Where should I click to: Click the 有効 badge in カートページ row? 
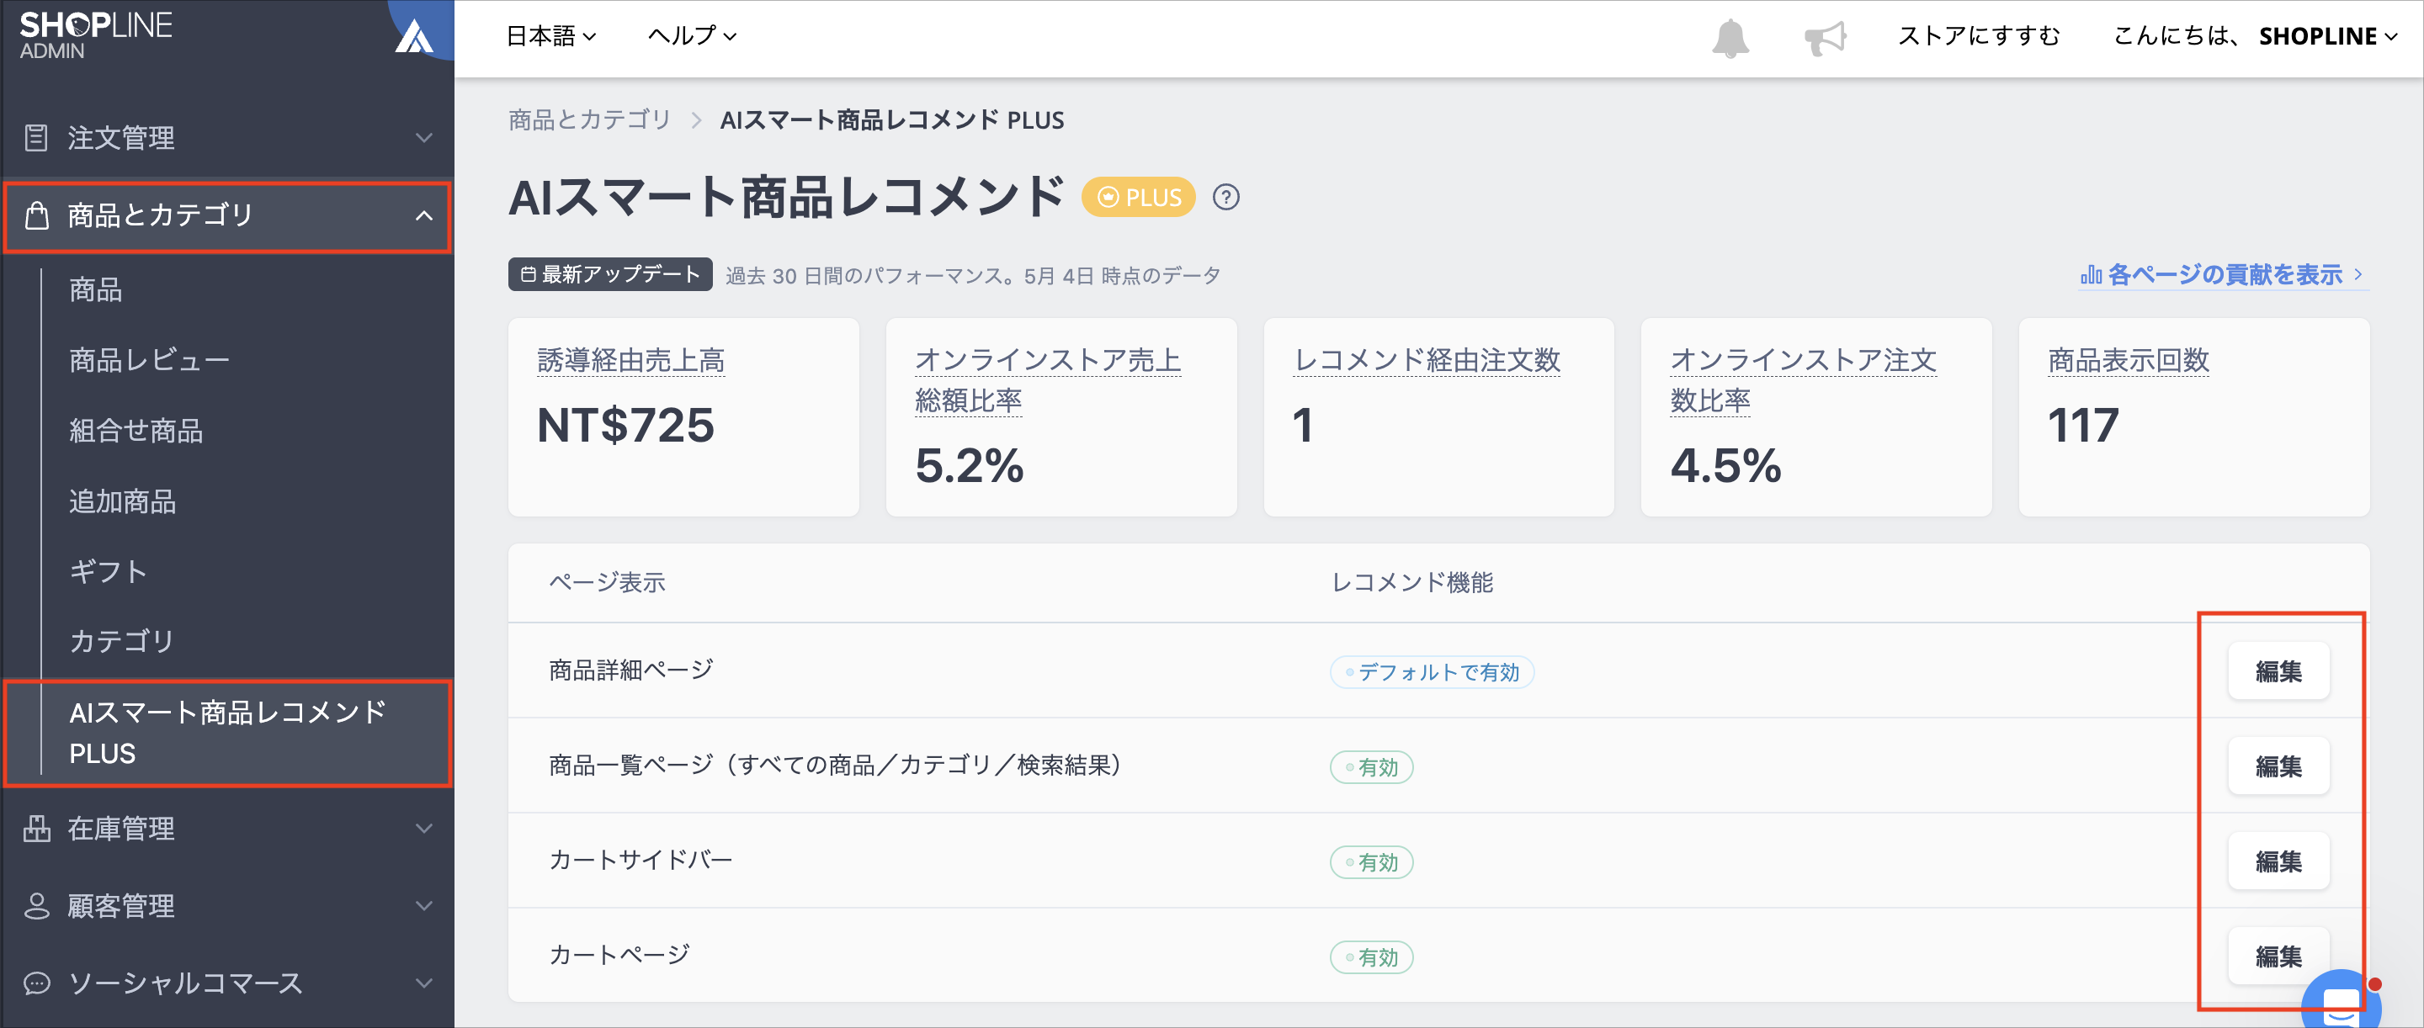tap(1371, 957)
